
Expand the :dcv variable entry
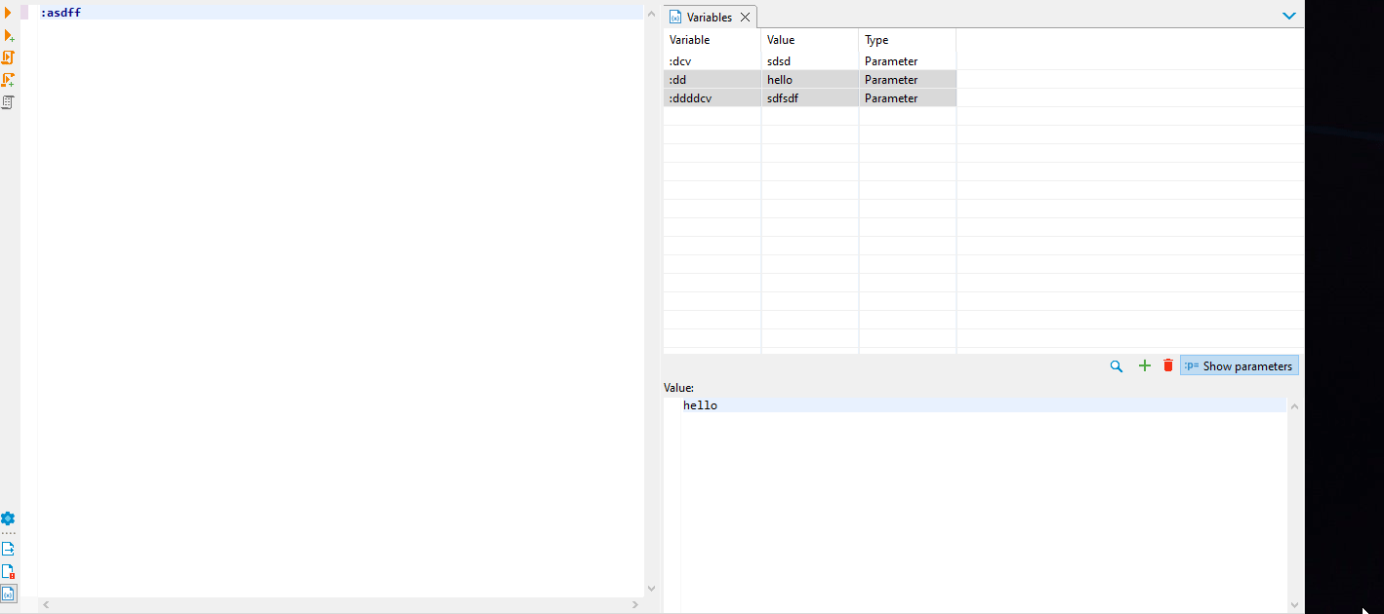(x=712, y=60)
